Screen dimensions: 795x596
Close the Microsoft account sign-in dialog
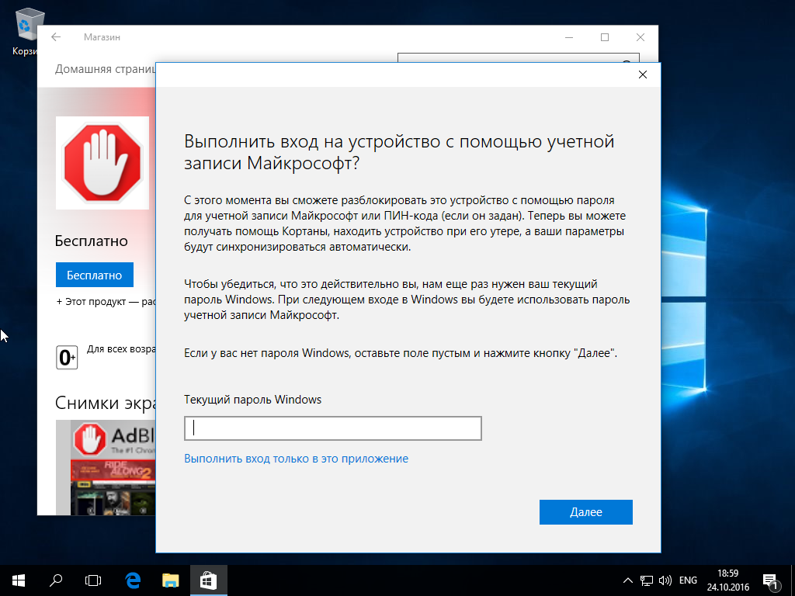click(642, 74)
